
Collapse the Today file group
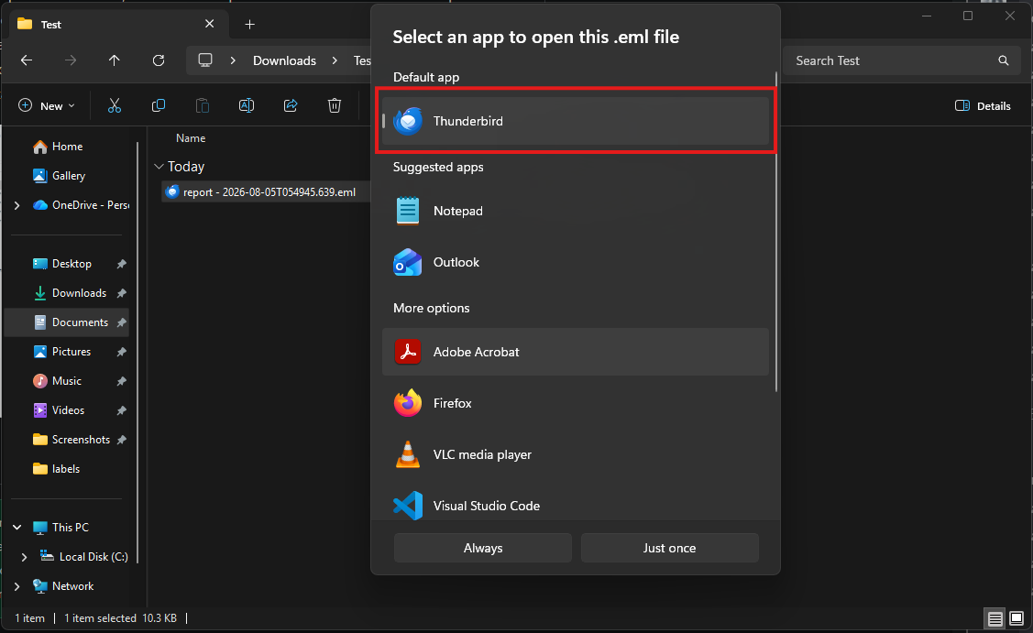tap(159, 167)
